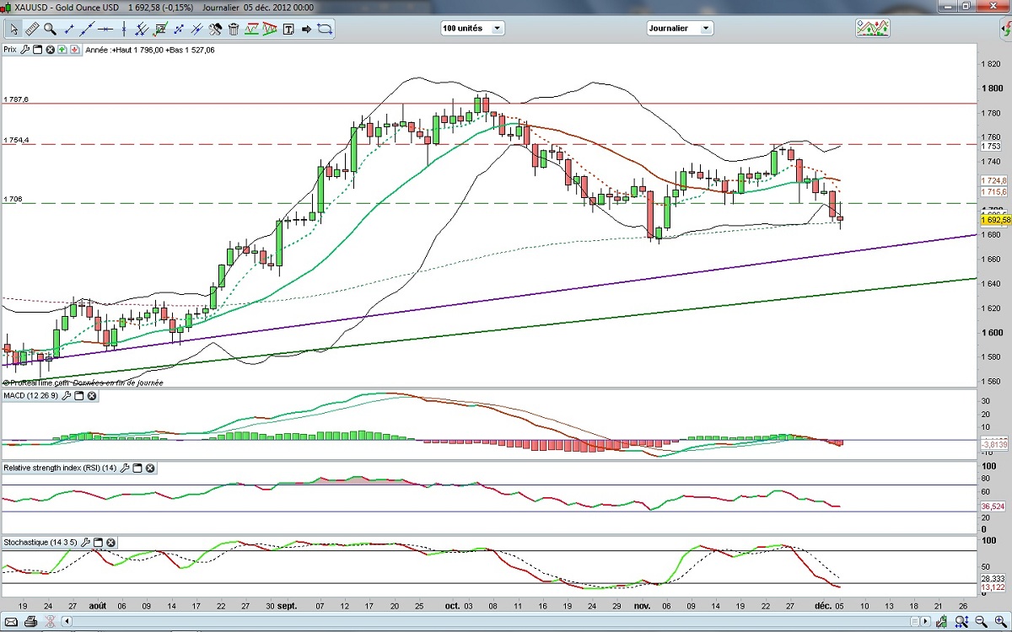The height and width of the screenshot is (632, 1012).
Task: Select the text annotation 'T' tool
Action: tap(288, 29)
